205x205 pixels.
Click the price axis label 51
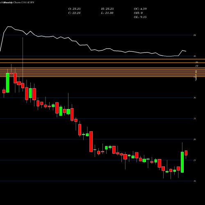tap(195, 35)
